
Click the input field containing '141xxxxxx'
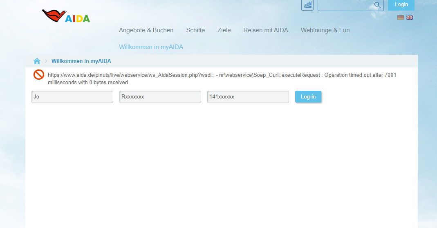click(x=248, y=97)
